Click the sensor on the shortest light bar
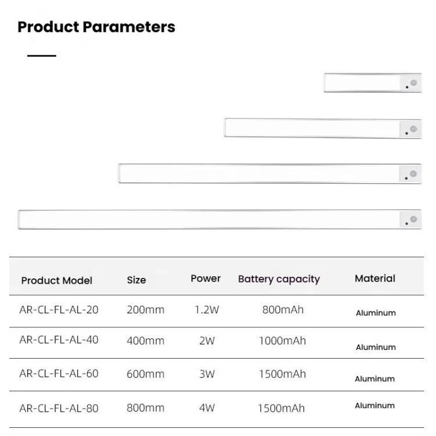 pos(413,83)
